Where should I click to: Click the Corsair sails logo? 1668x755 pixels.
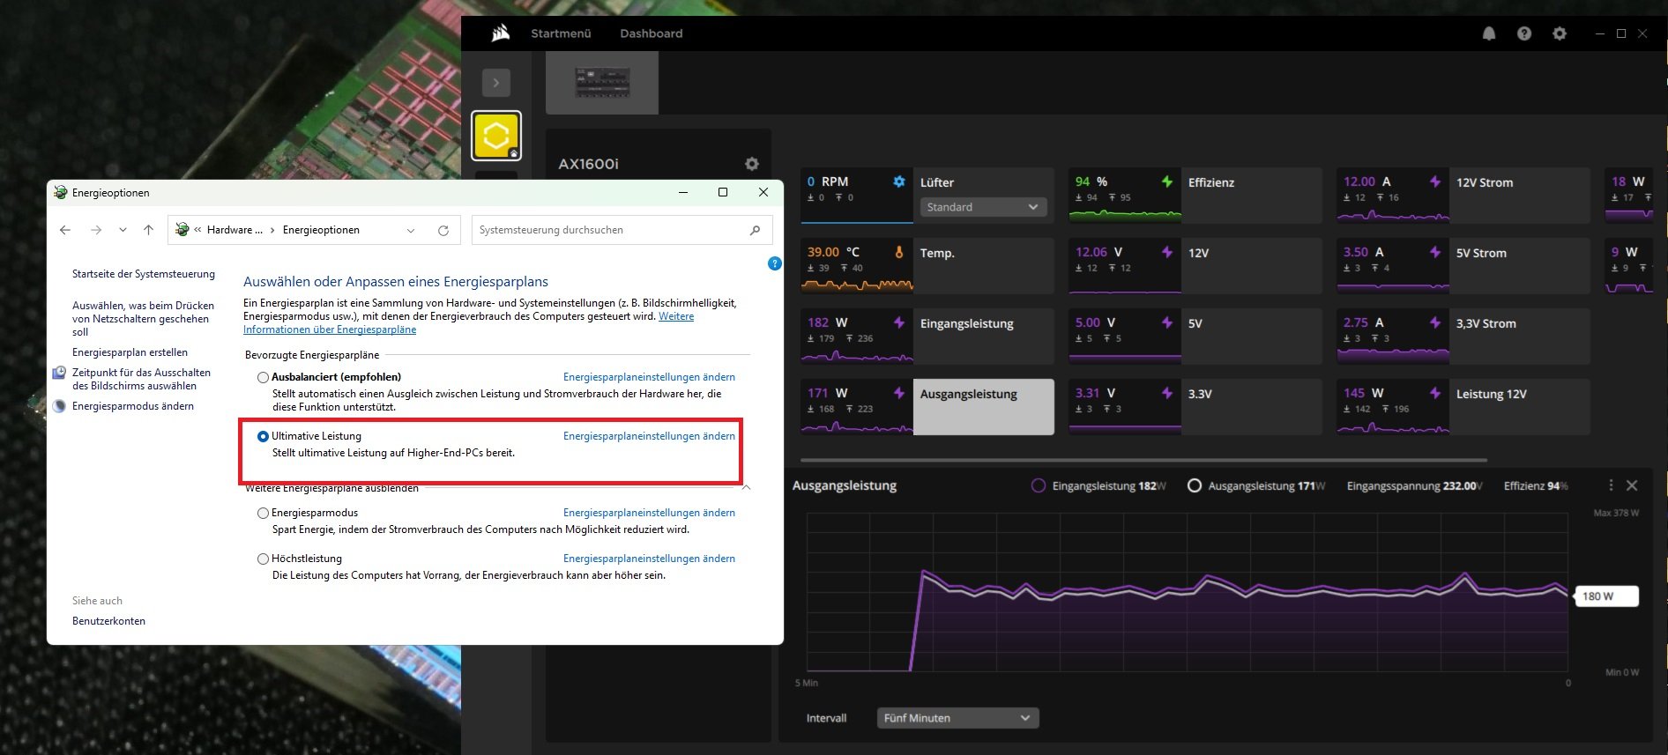501,33
